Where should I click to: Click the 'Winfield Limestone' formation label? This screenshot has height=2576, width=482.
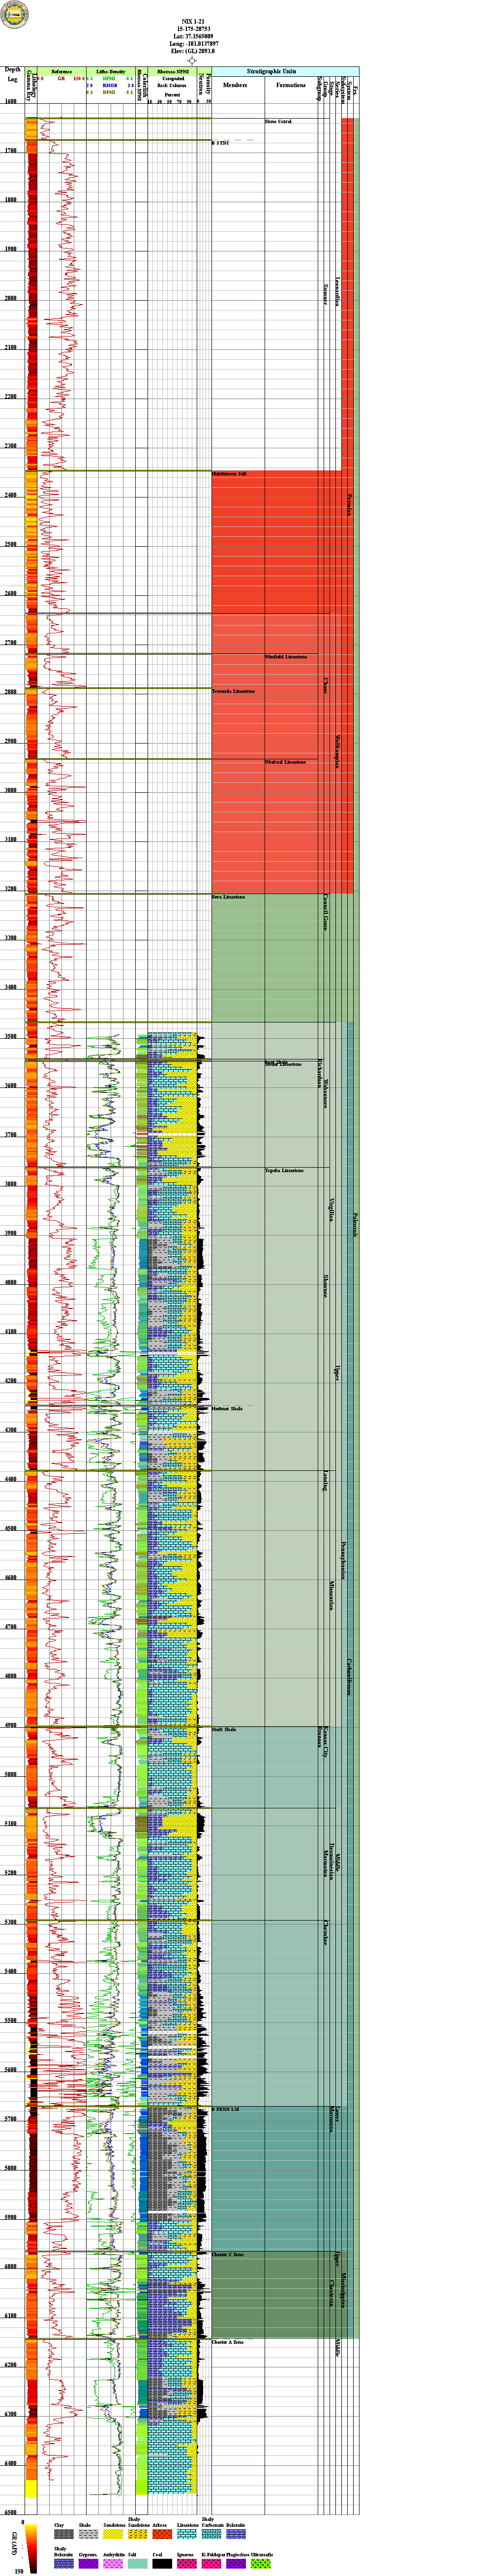pos(286,656)
